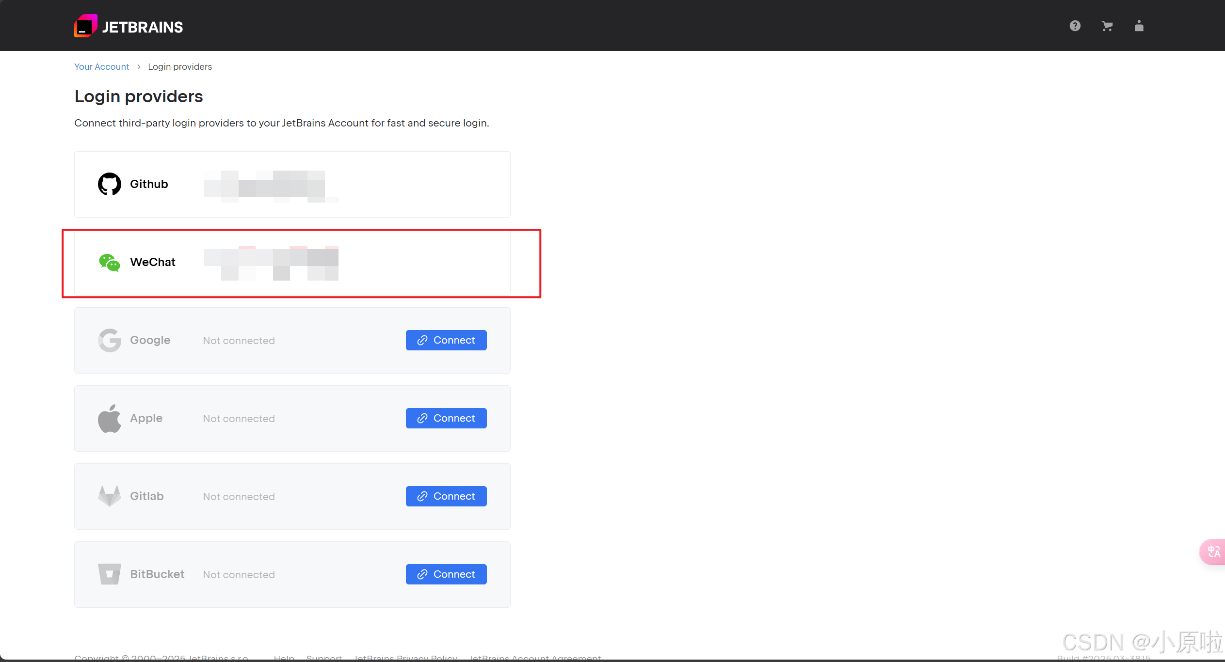This screenshot has height=662, width=1225.
Task: Go to Your Account breadcrumb link
Action: point(101,67)
